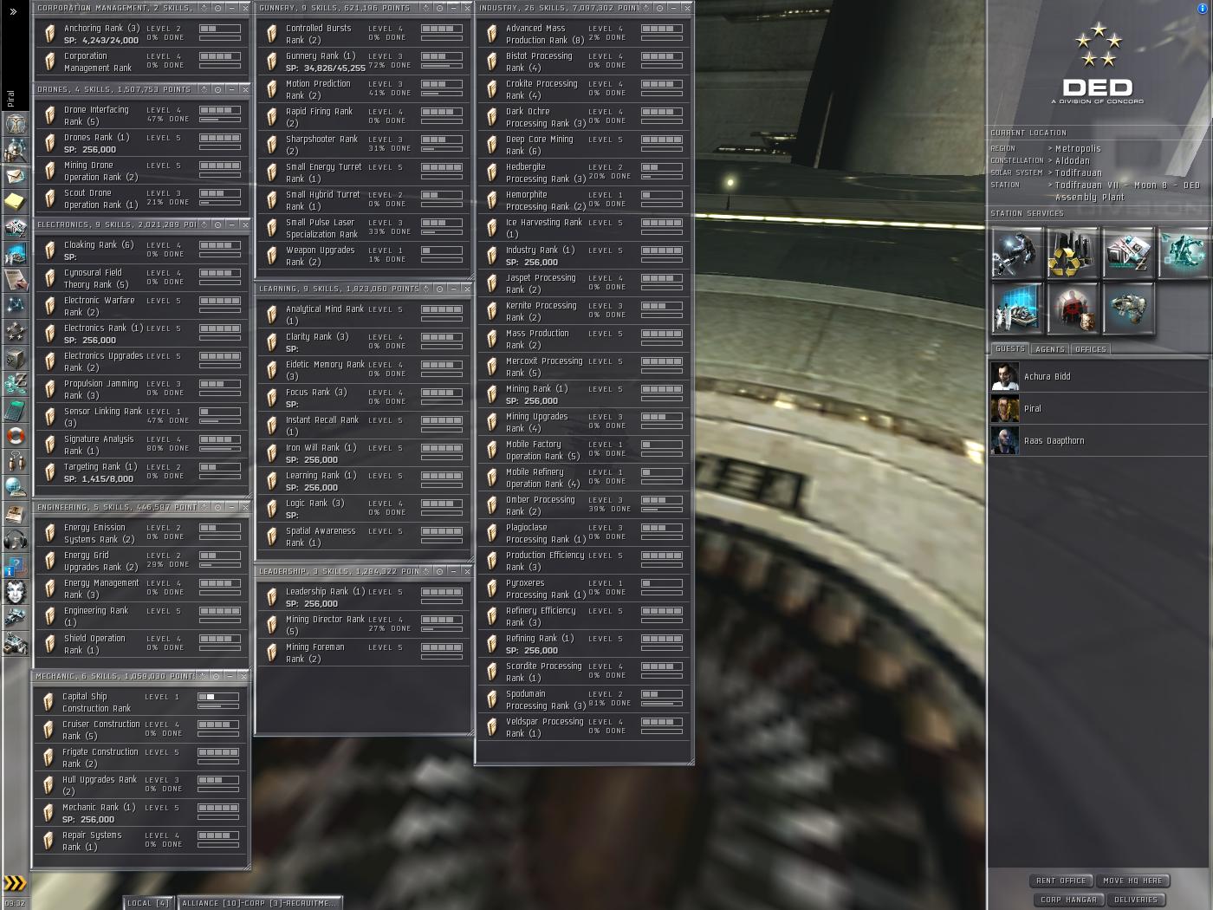The width and height of the screenshot is (1213, 910).
Task: Click the computer terminal icon in sidebar
Action: [x=16, y=253]
